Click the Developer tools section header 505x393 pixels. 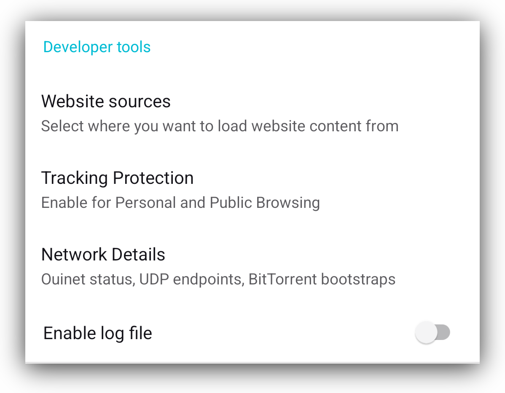[x=97, y=47]
